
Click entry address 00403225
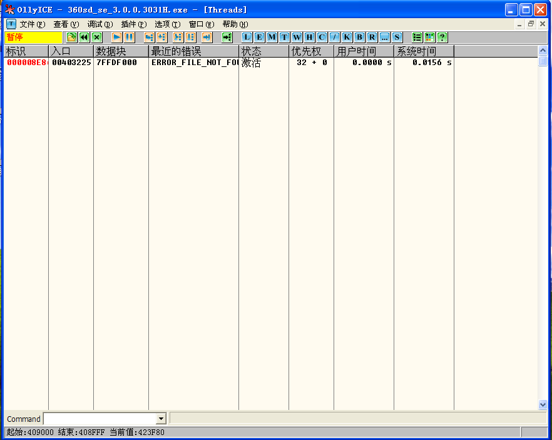click(71, 63)
